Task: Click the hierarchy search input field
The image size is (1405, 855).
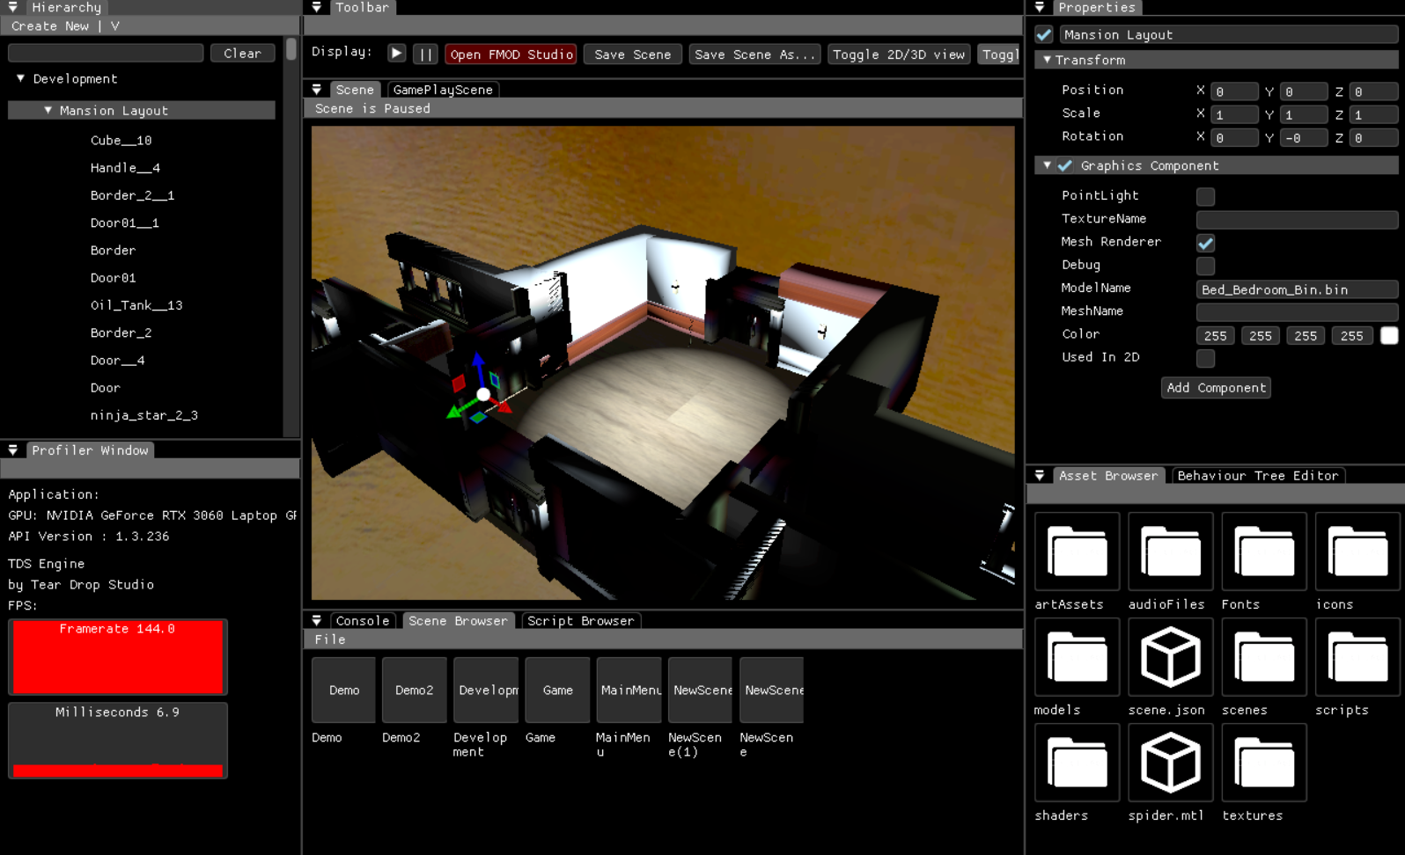Action: (x=106, y=53)
